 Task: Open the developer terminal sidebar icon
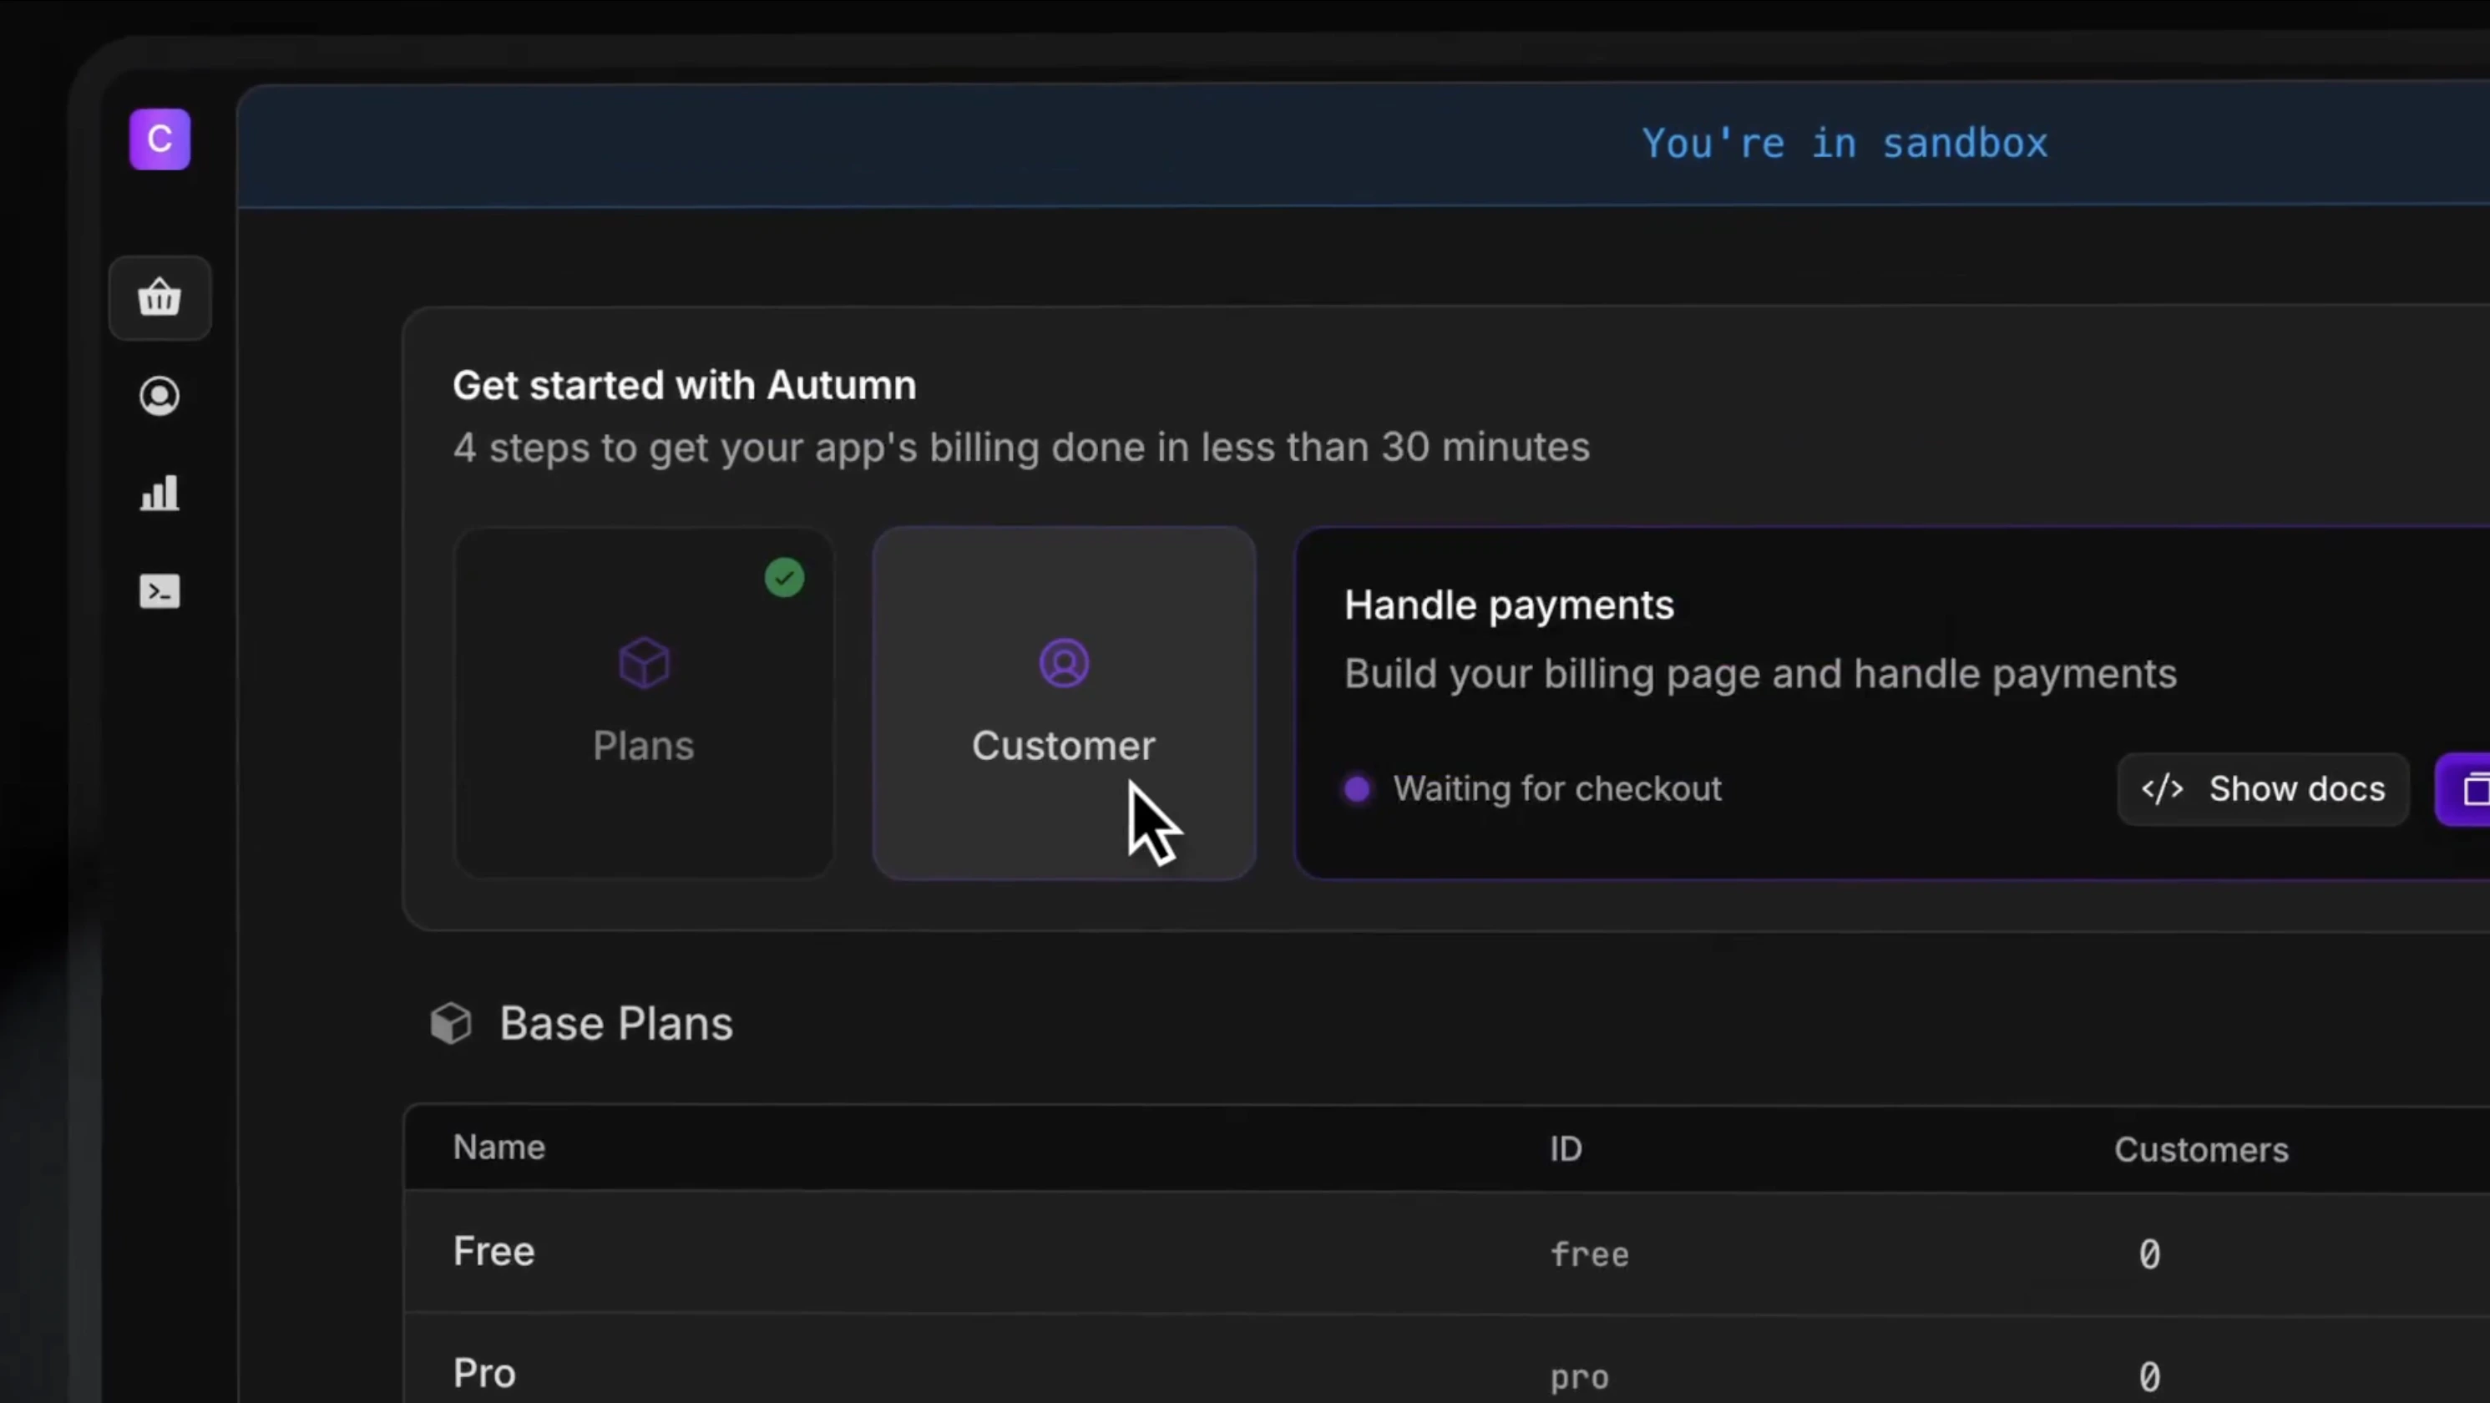pyautogui.click(x=159, y=592)
